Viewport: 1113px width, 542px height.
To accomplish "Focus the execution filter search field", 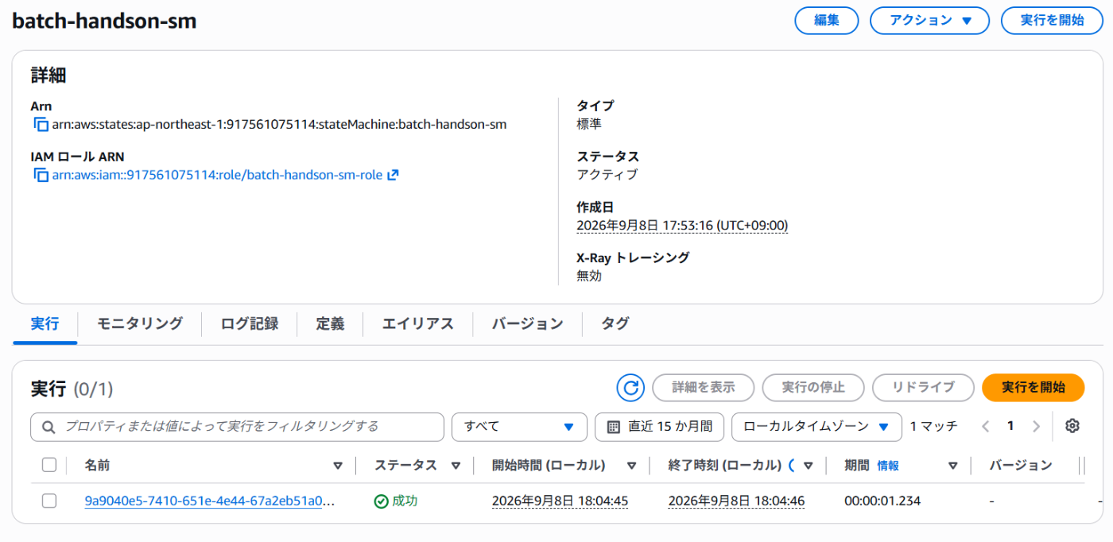I will (237, 427).
